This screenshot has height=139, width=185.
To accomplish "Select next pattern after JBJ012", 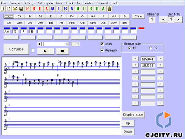I will click(x=161, y=65).
